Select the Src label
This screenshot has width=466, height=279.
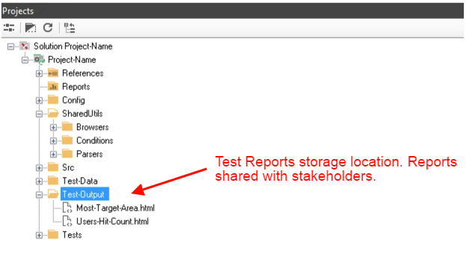point(68,167)
